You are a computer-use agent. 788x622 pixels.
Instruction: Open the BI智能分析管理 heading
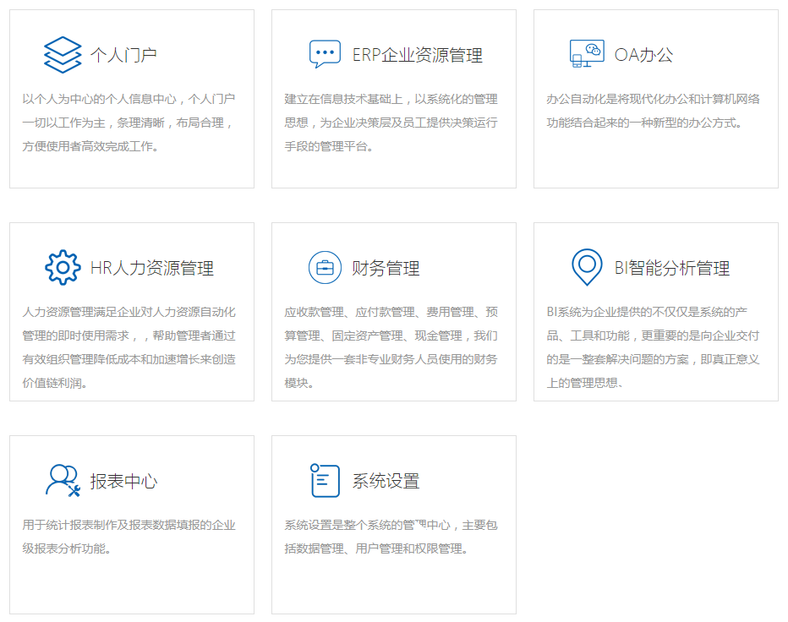[671, 269]
